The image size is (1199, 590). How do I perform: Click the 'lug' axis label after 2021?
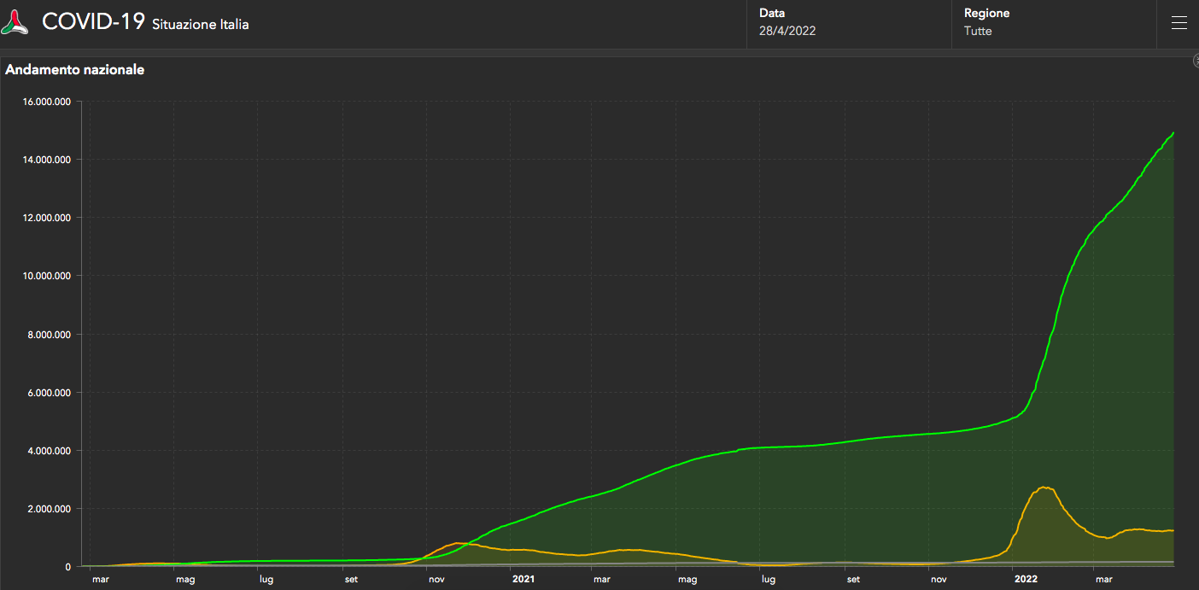769,579
